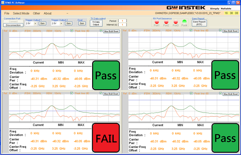The width and height of the screenshot is (241, 155).
Task: Open the File menu
Action: (x=7, y=13)
